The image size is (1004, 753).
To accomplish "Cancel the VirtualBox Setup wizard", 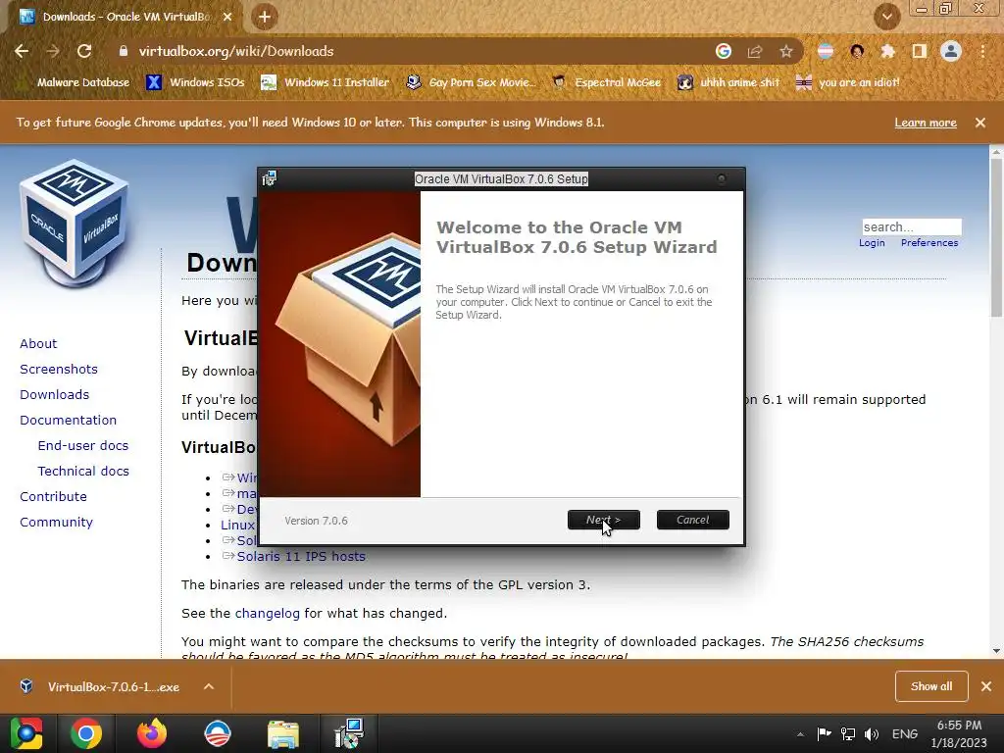I will pyautogui.click(x=693, y=520).
